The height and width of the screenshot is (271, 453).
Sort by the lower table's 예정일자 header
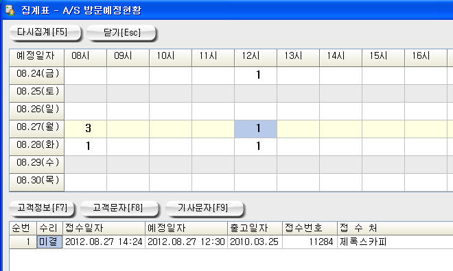[186, 228]
